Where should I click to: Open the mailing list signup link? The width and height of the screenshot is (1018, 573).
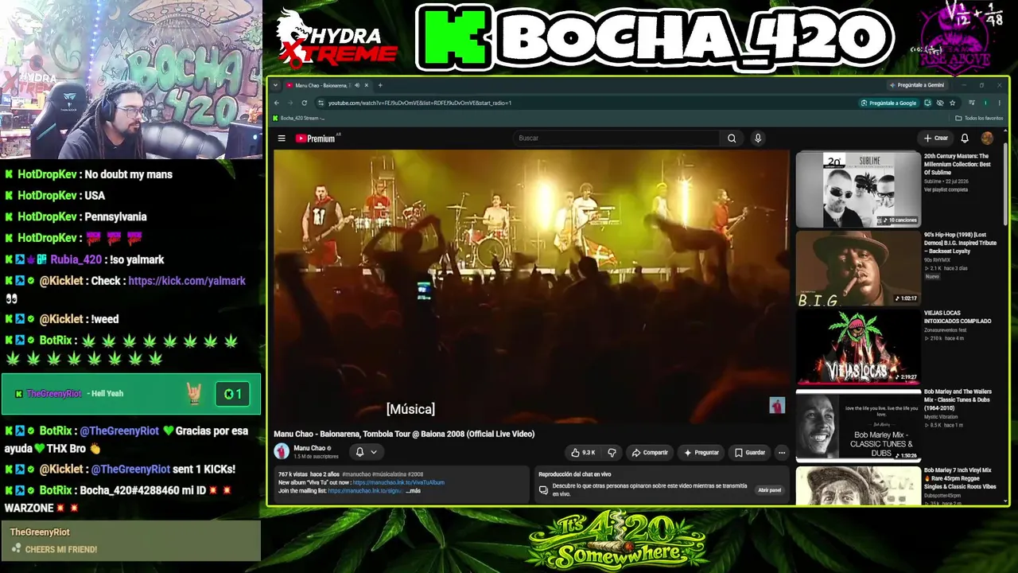pyautogui.click(x=365, y=491)
